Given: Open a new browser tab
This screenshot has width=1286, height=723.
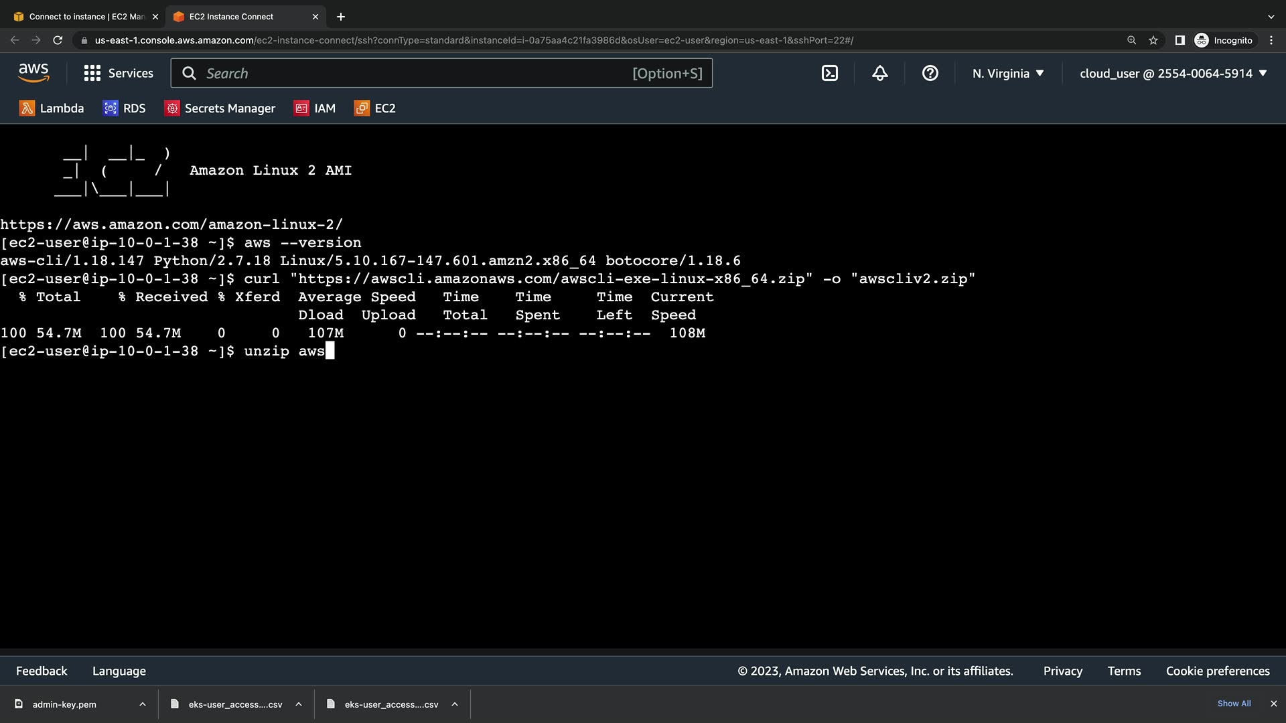Looking at the screenshot, I should coord(341,17).
